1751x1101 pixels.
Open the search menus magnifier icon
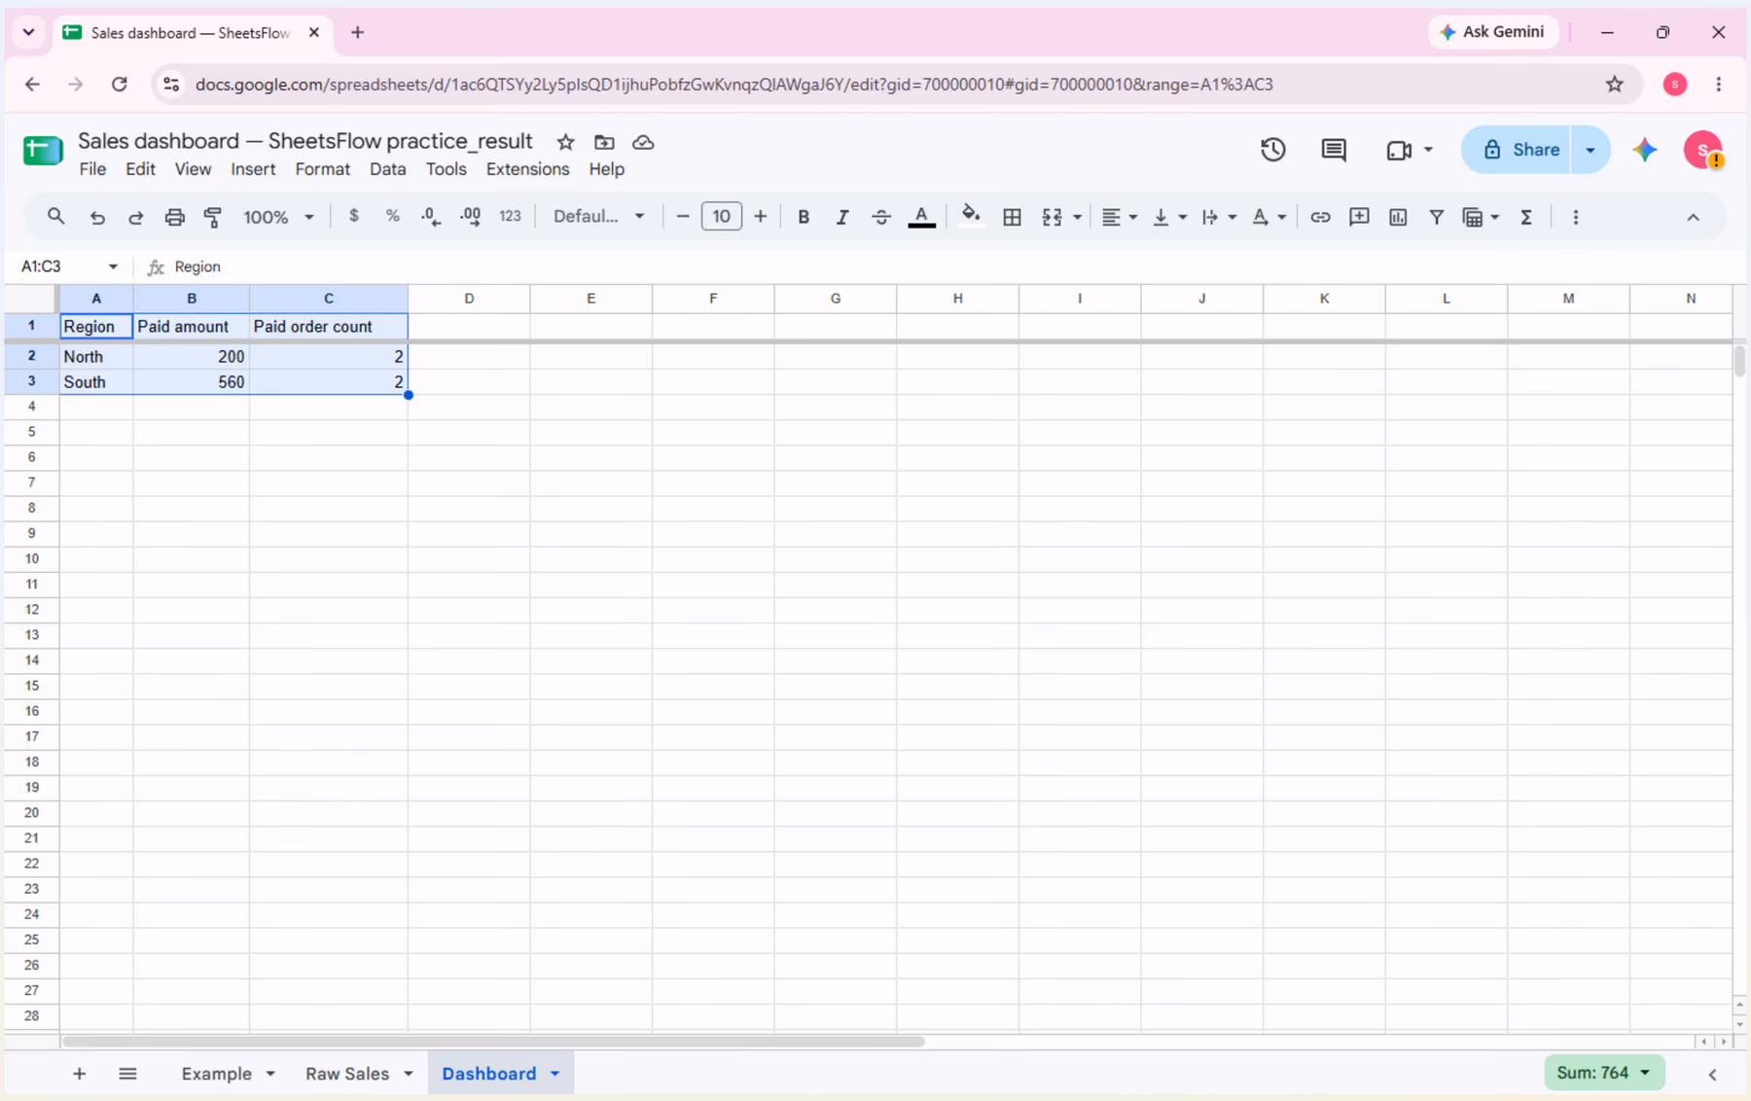(x=55, y=216)
